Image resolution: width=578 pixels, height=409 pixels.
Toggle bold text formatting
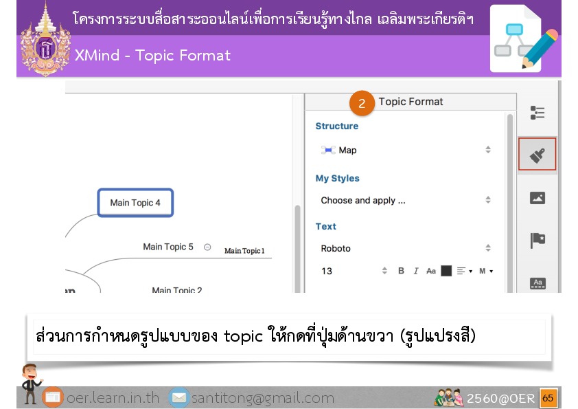(402, 271)
